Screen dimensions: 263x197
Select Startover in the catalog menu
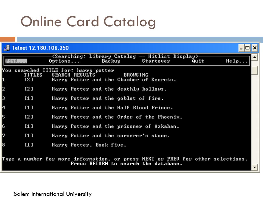[156, 61]
